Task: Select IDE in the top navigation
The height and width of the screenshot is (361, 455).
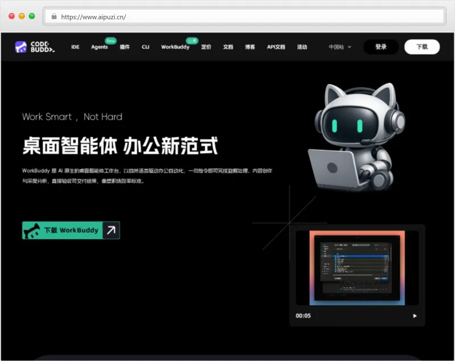Action: pos(75,47)
